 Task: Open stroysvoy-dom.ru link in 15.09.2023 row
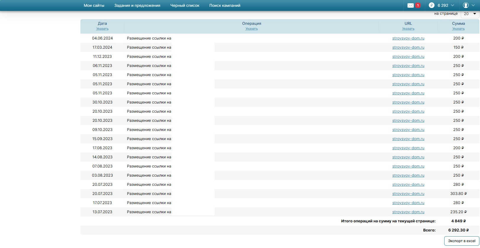click(x=408, y=139)
